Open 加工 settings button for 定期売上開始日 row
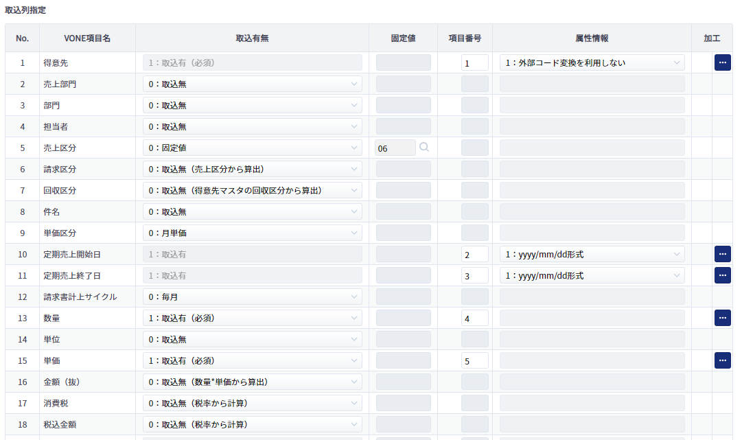The image size is (742, 440). pos(722,254)
